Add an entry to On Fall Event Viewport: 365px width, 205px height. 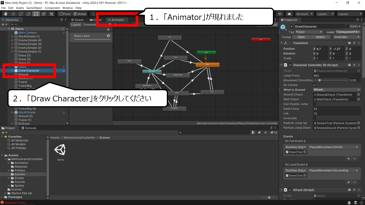348,159
